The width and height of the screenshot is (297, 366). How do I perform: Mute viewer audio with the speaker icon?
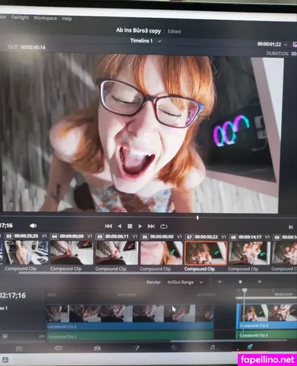[x=33, y=225]
